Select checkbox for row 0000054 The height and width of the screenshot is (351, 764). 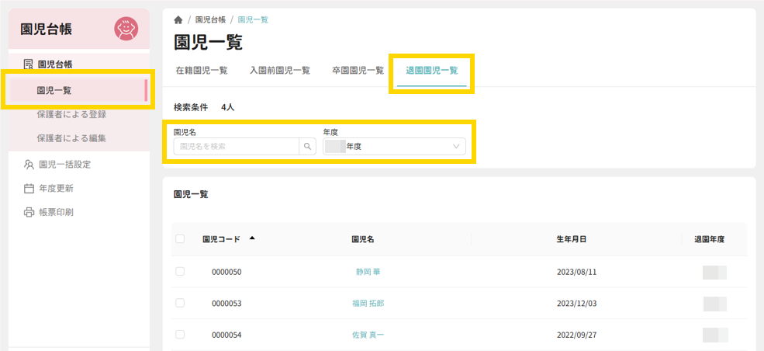pos(180,334)
